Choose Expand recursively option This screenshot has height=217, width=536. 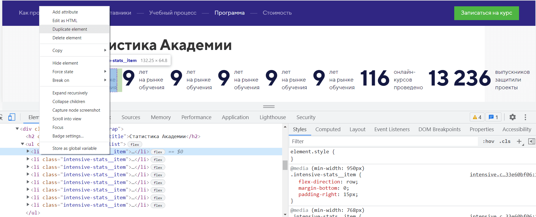(x=75, y=93)
